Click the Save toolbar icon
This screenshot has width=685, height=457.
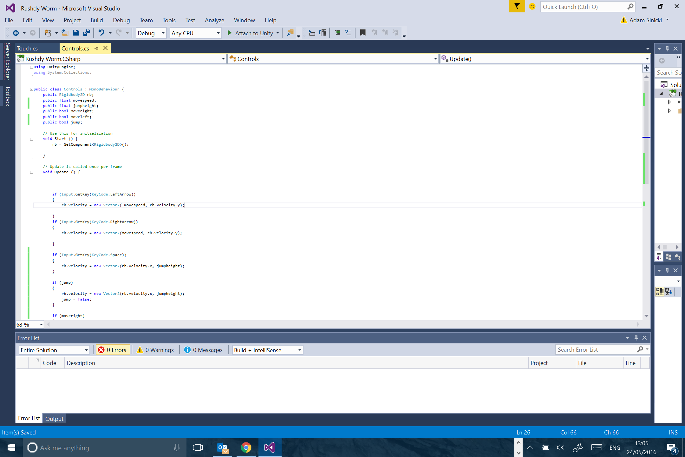coord(76,33)
